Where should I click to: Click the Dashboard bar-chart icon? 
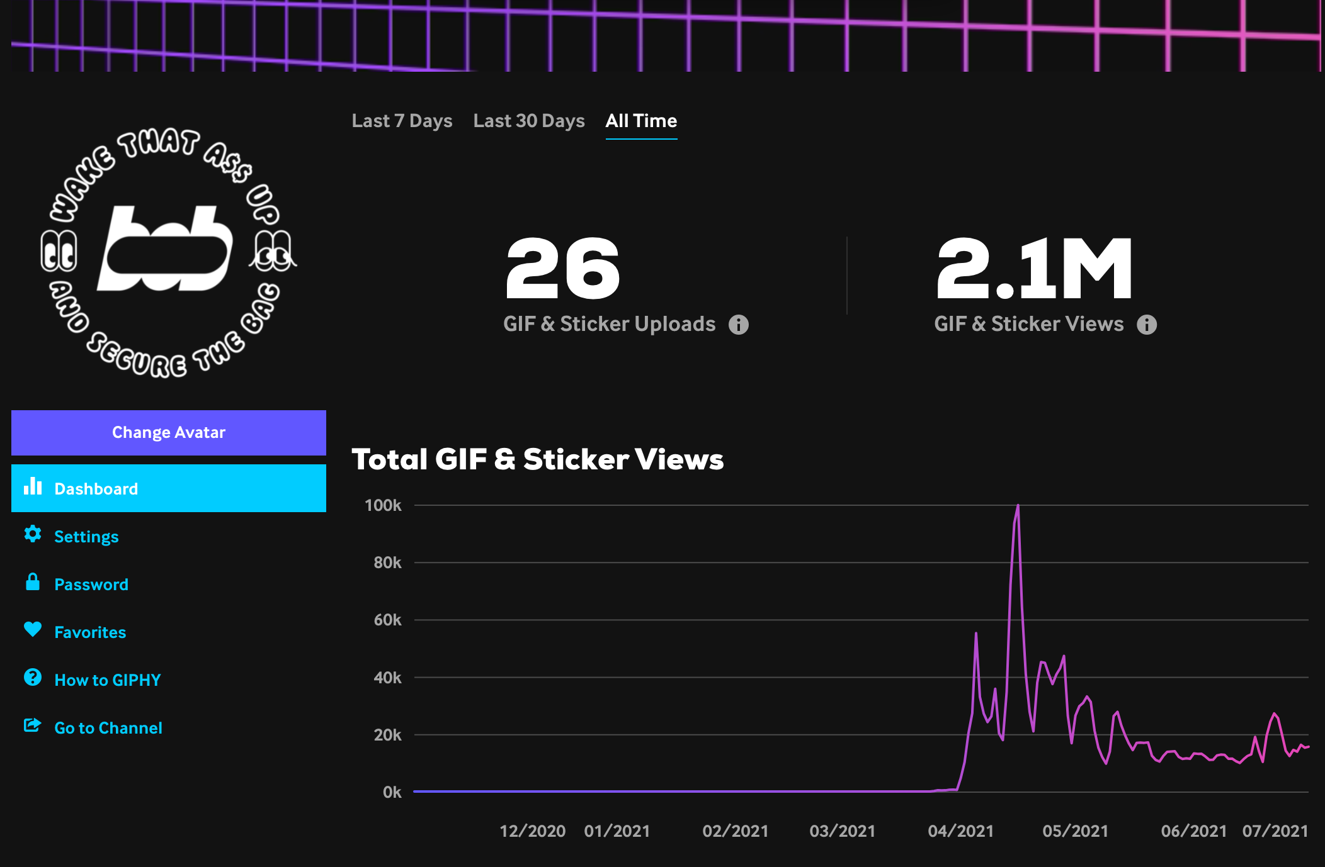click(33, 486)
